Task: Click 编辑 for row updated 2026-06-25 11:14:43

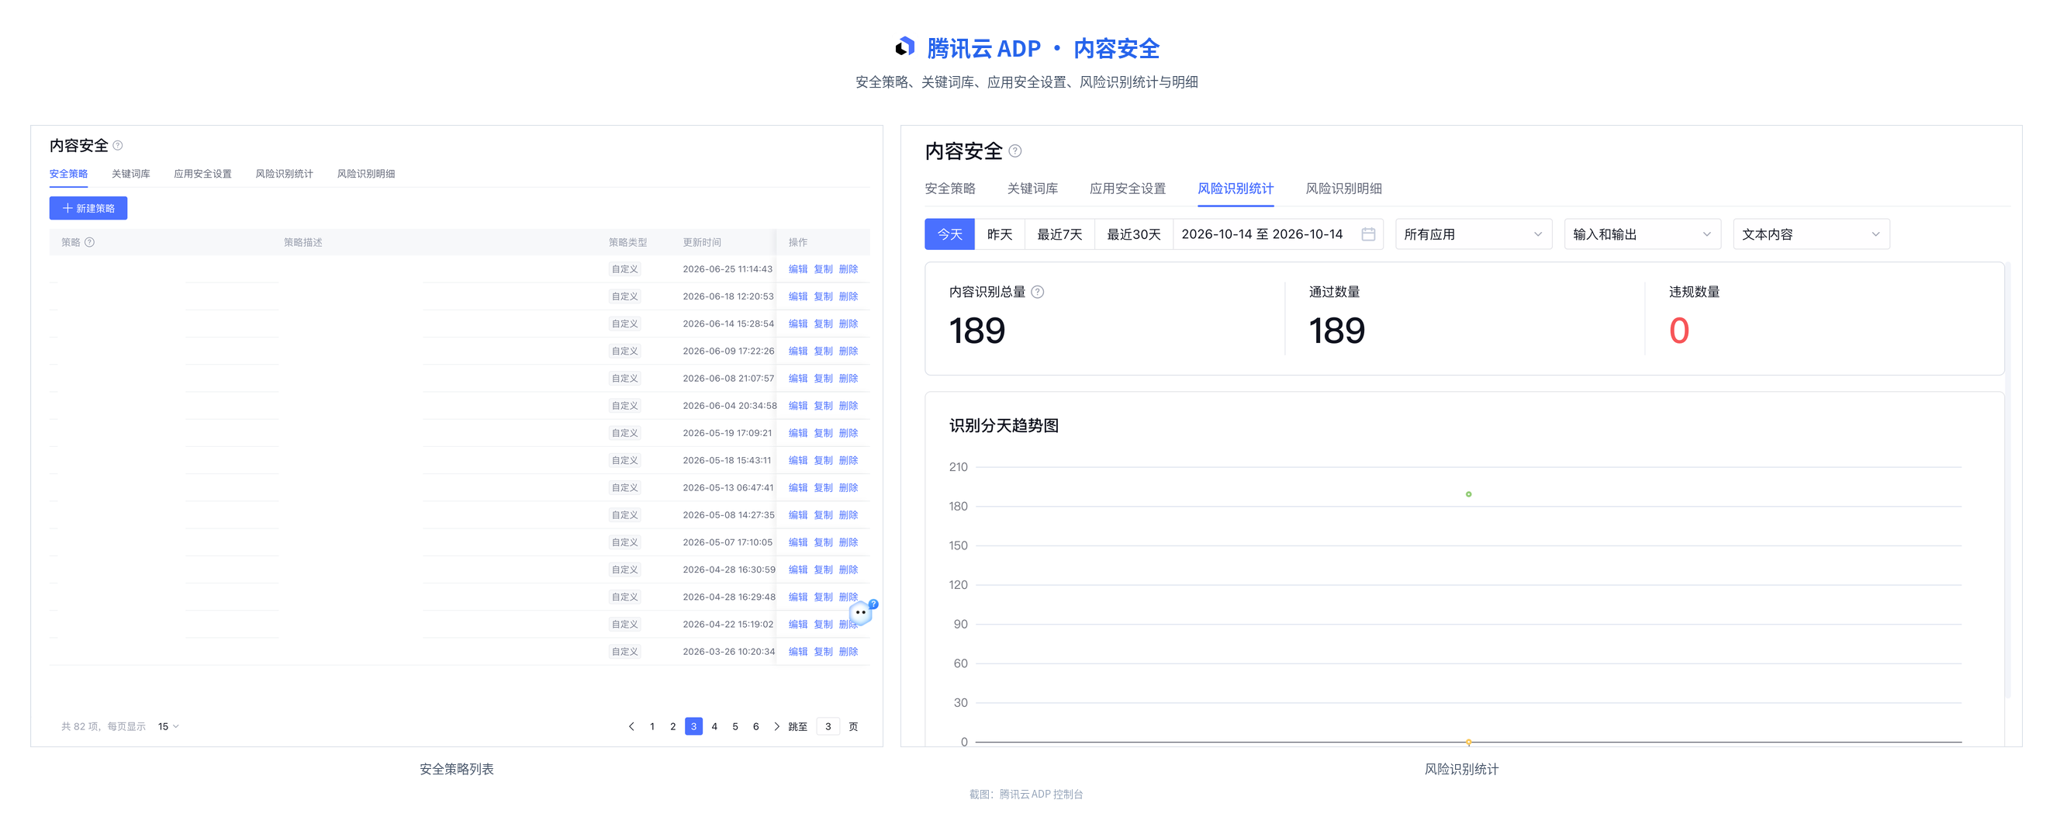Action: point(798,269)
